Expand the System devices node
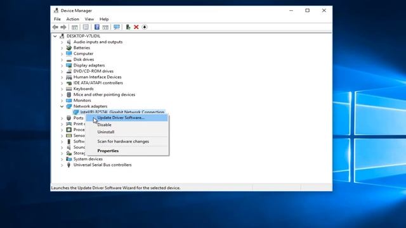Viewport: 406px width, 228px height. tap(62, 159)
